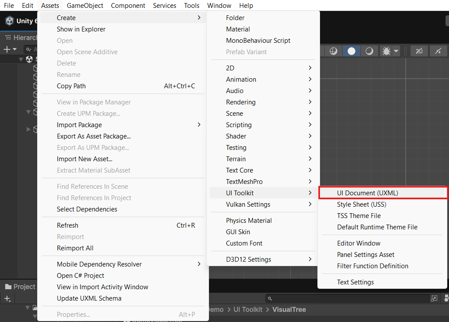Click the plus icon in Hierarchy panel
The width and height of the screenshot is (449, 322).
(6, 49)
